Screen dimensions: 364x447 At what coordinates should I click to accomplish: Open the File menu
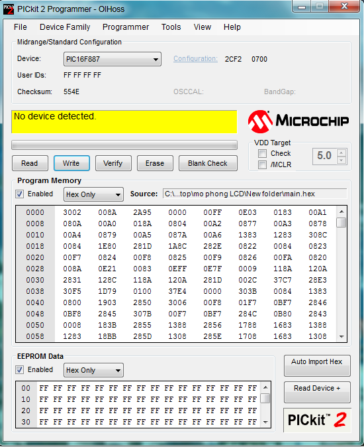(21, 27)
